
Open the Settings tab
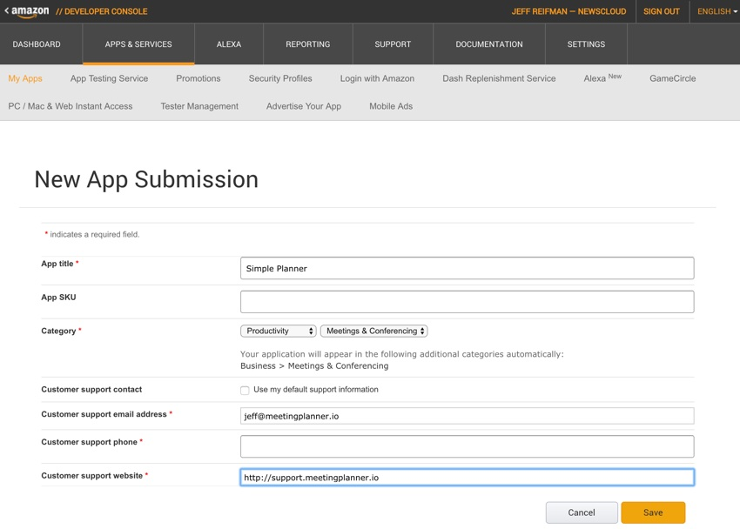pyautogui.click(x=586, y=44)
